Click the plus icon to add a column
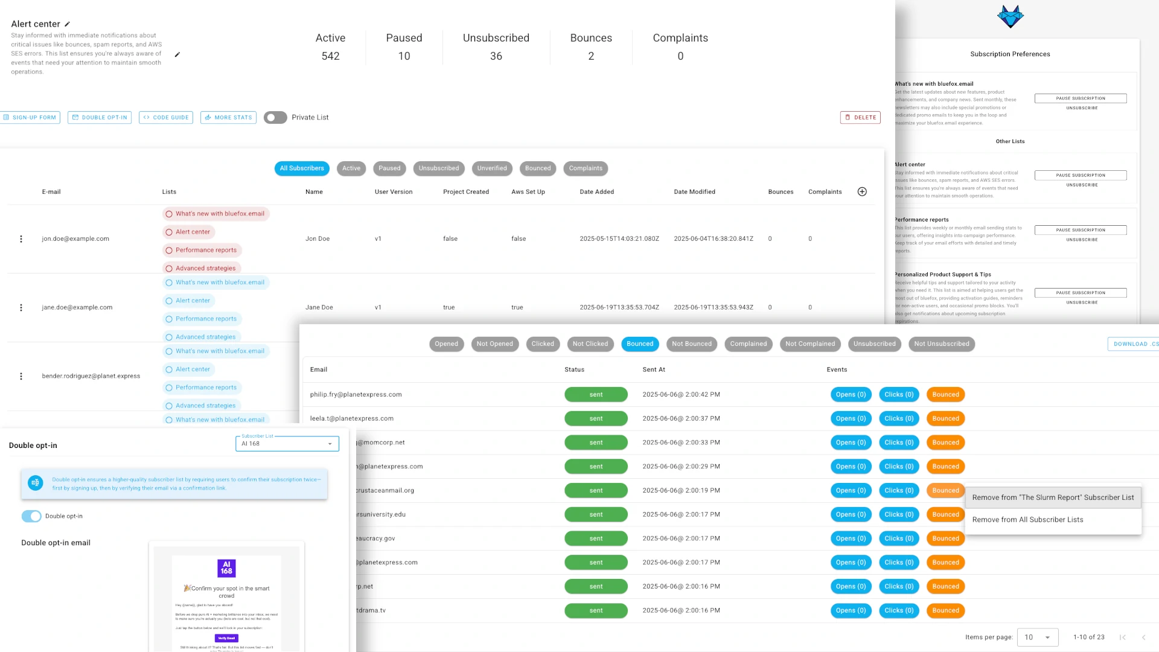This screenshot has height=652, width=1159. pos(862,191)
